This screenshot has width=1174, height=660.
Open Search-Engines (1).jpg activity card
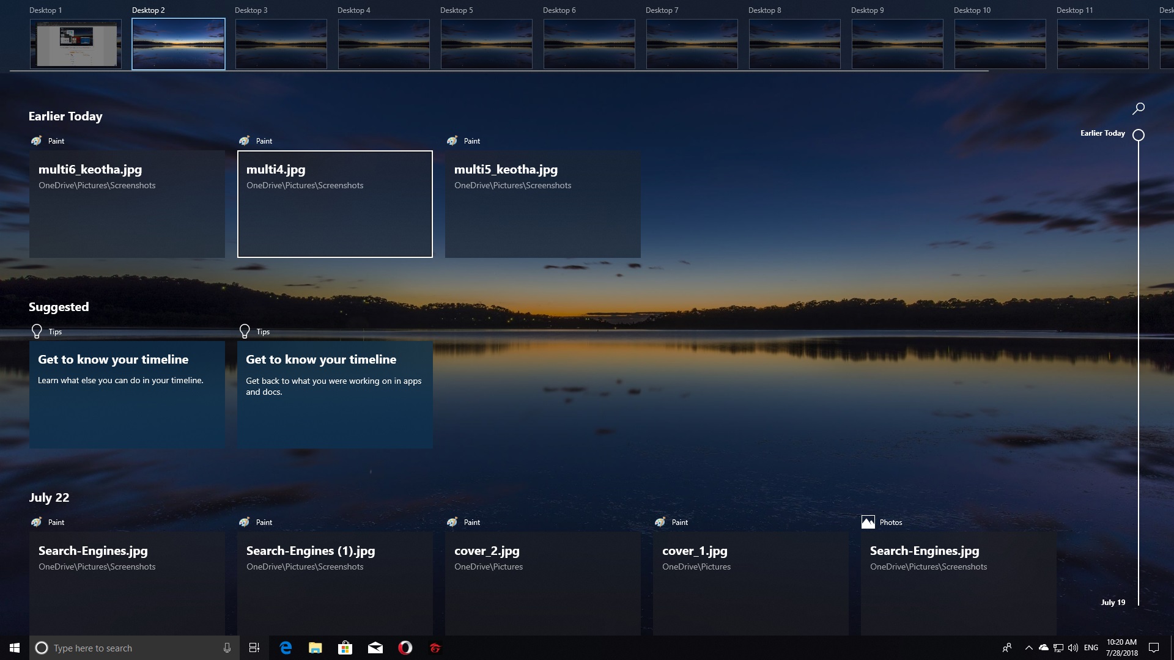point(335,584)
